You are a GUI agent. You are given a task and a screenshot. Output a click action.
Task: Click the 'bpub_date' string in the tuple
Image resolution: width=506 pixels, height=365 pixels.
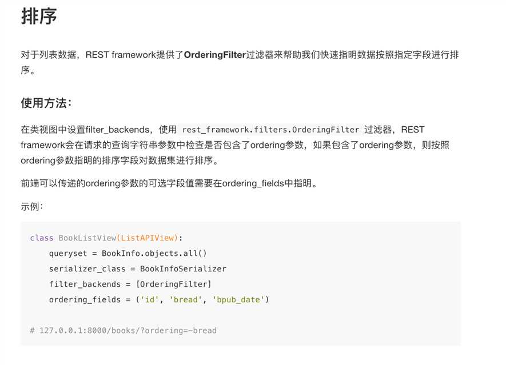[x=238, y=299]
